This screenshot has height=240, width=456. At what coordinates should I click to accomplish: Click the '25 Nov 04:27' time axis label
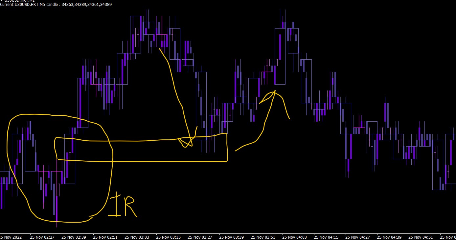coord(358,237)
